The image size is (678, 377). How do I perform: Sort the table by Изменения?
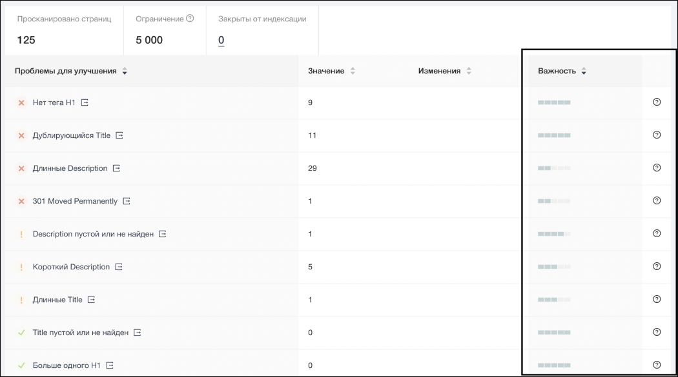point(469,72)
